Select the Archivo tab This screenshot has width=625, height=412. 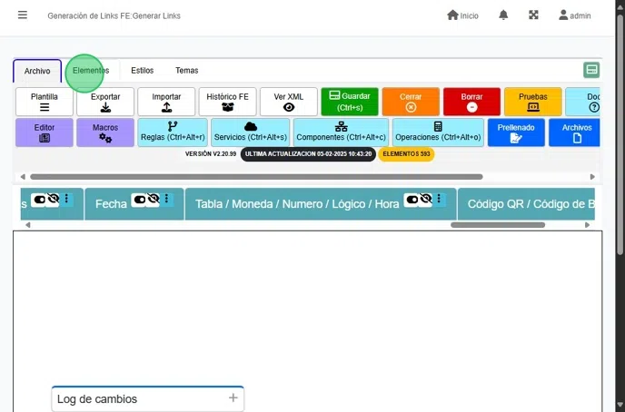point(37,71)
